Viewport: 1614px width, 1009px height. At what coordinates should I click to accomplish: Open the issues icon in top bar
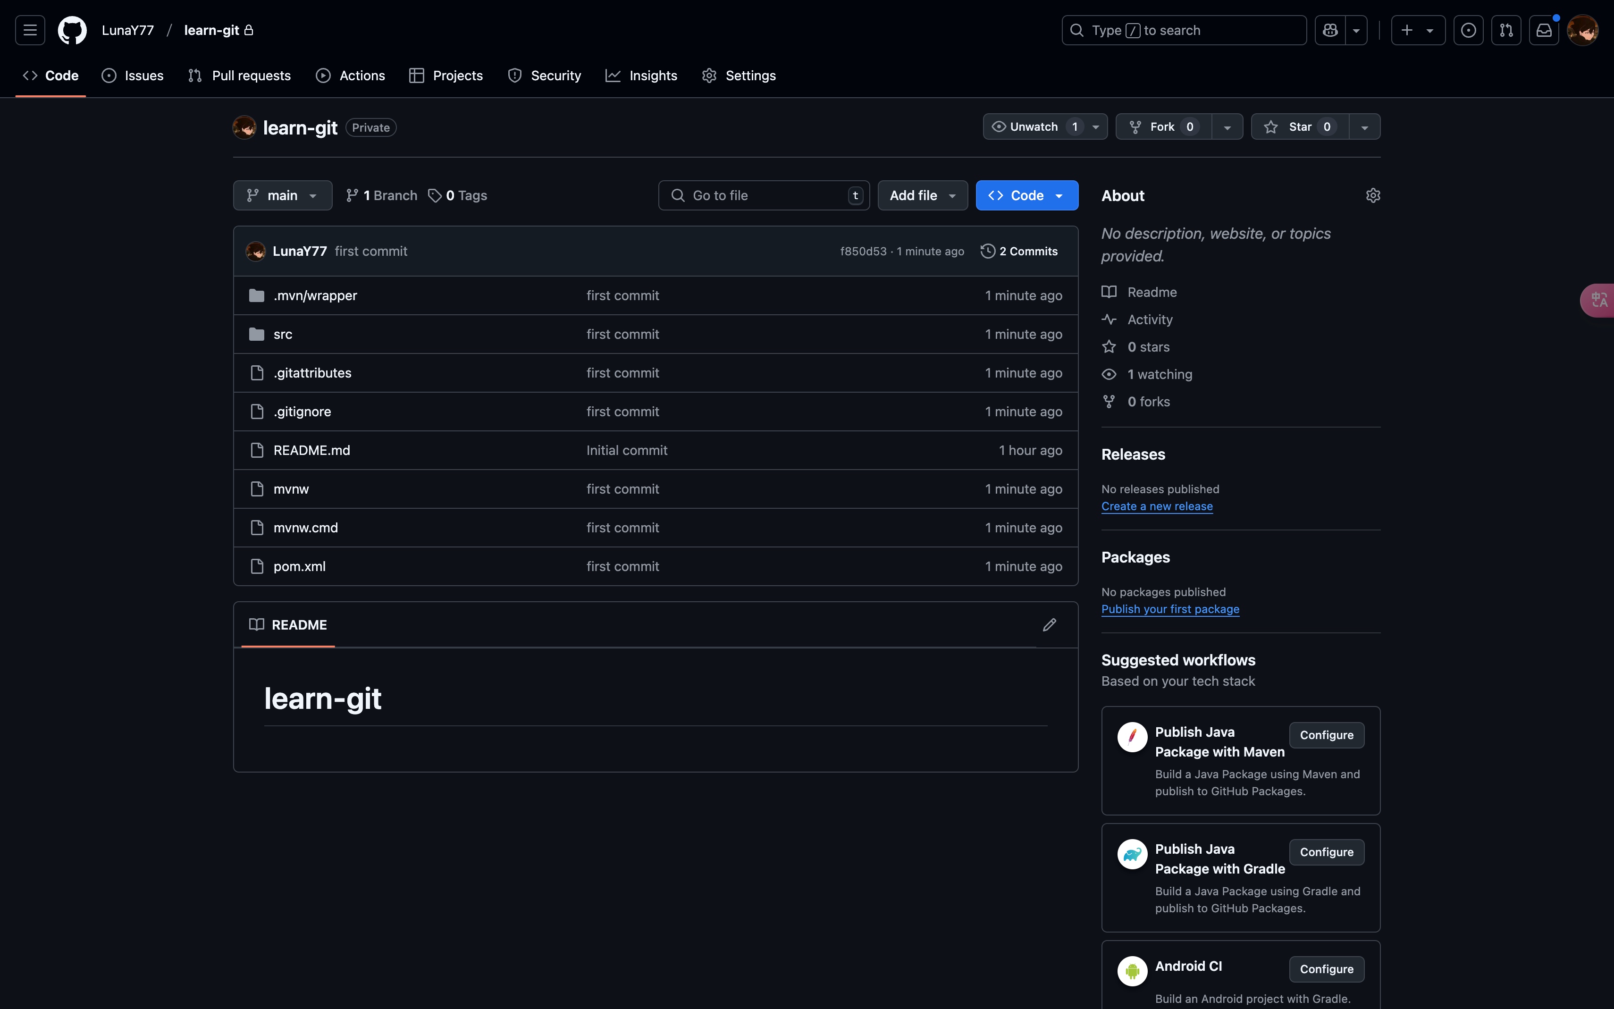[x=1468, y=30]
